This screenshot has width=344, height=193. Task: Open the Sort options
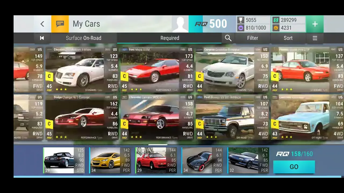click(x=288, y=38)
